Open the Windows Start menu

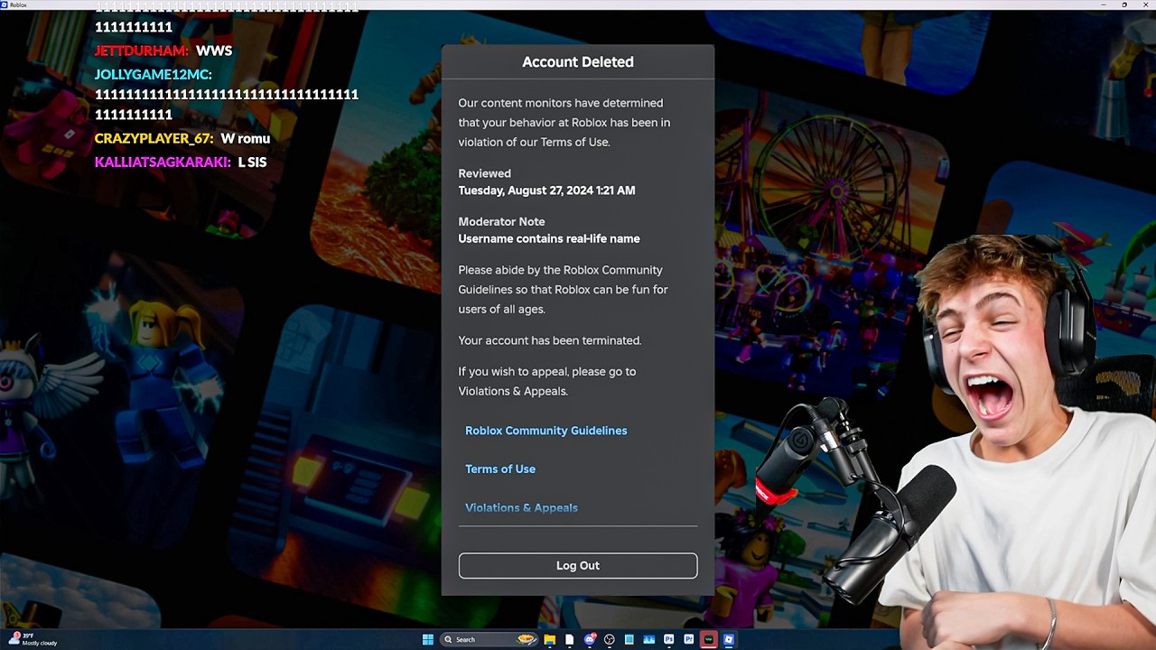(x=428, y=640)
